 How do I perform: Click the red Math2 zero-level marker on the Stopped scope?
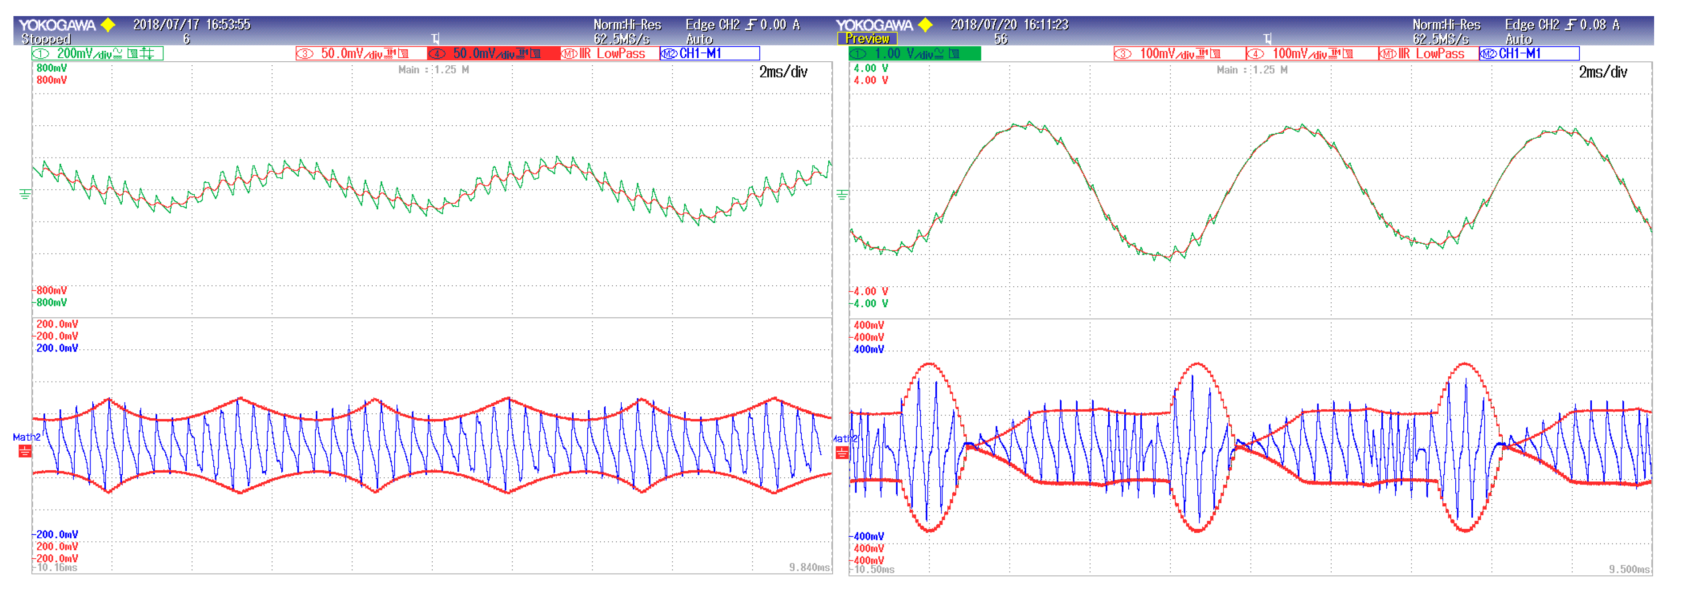coord(25,451)
